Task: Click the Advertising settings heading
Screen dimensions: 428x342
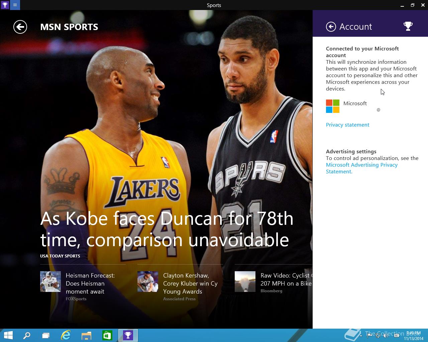Action: 351,151
